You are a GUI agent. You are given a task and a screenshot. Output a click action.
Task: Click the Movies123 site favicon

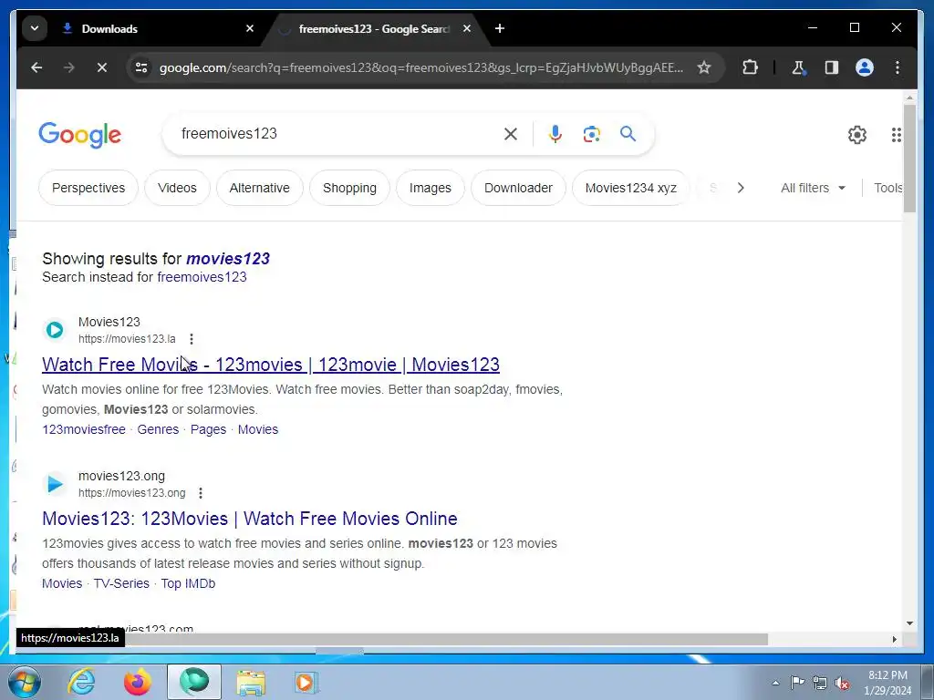point(55,330)
